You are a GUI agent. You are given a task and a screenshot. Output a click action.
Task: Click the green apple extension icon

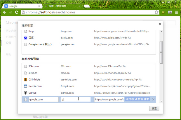(163, 12)
